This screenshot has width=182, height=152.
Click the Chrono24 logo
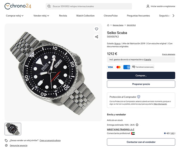(18, 6)
